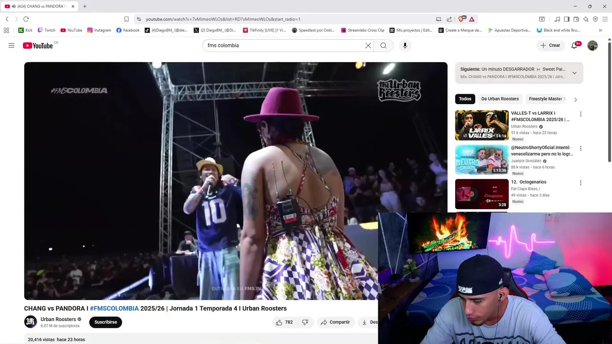612x344 pixels.
Task: Click the page vertical scrollbar
Action: click(610, 103)
